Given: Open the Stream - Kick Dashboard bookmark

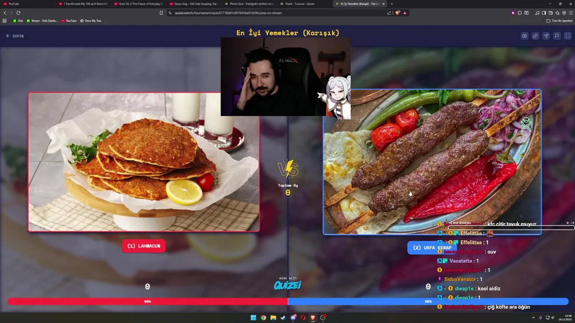Looking at the screenshot, I should pyautogui.click(x=42, y=21).
